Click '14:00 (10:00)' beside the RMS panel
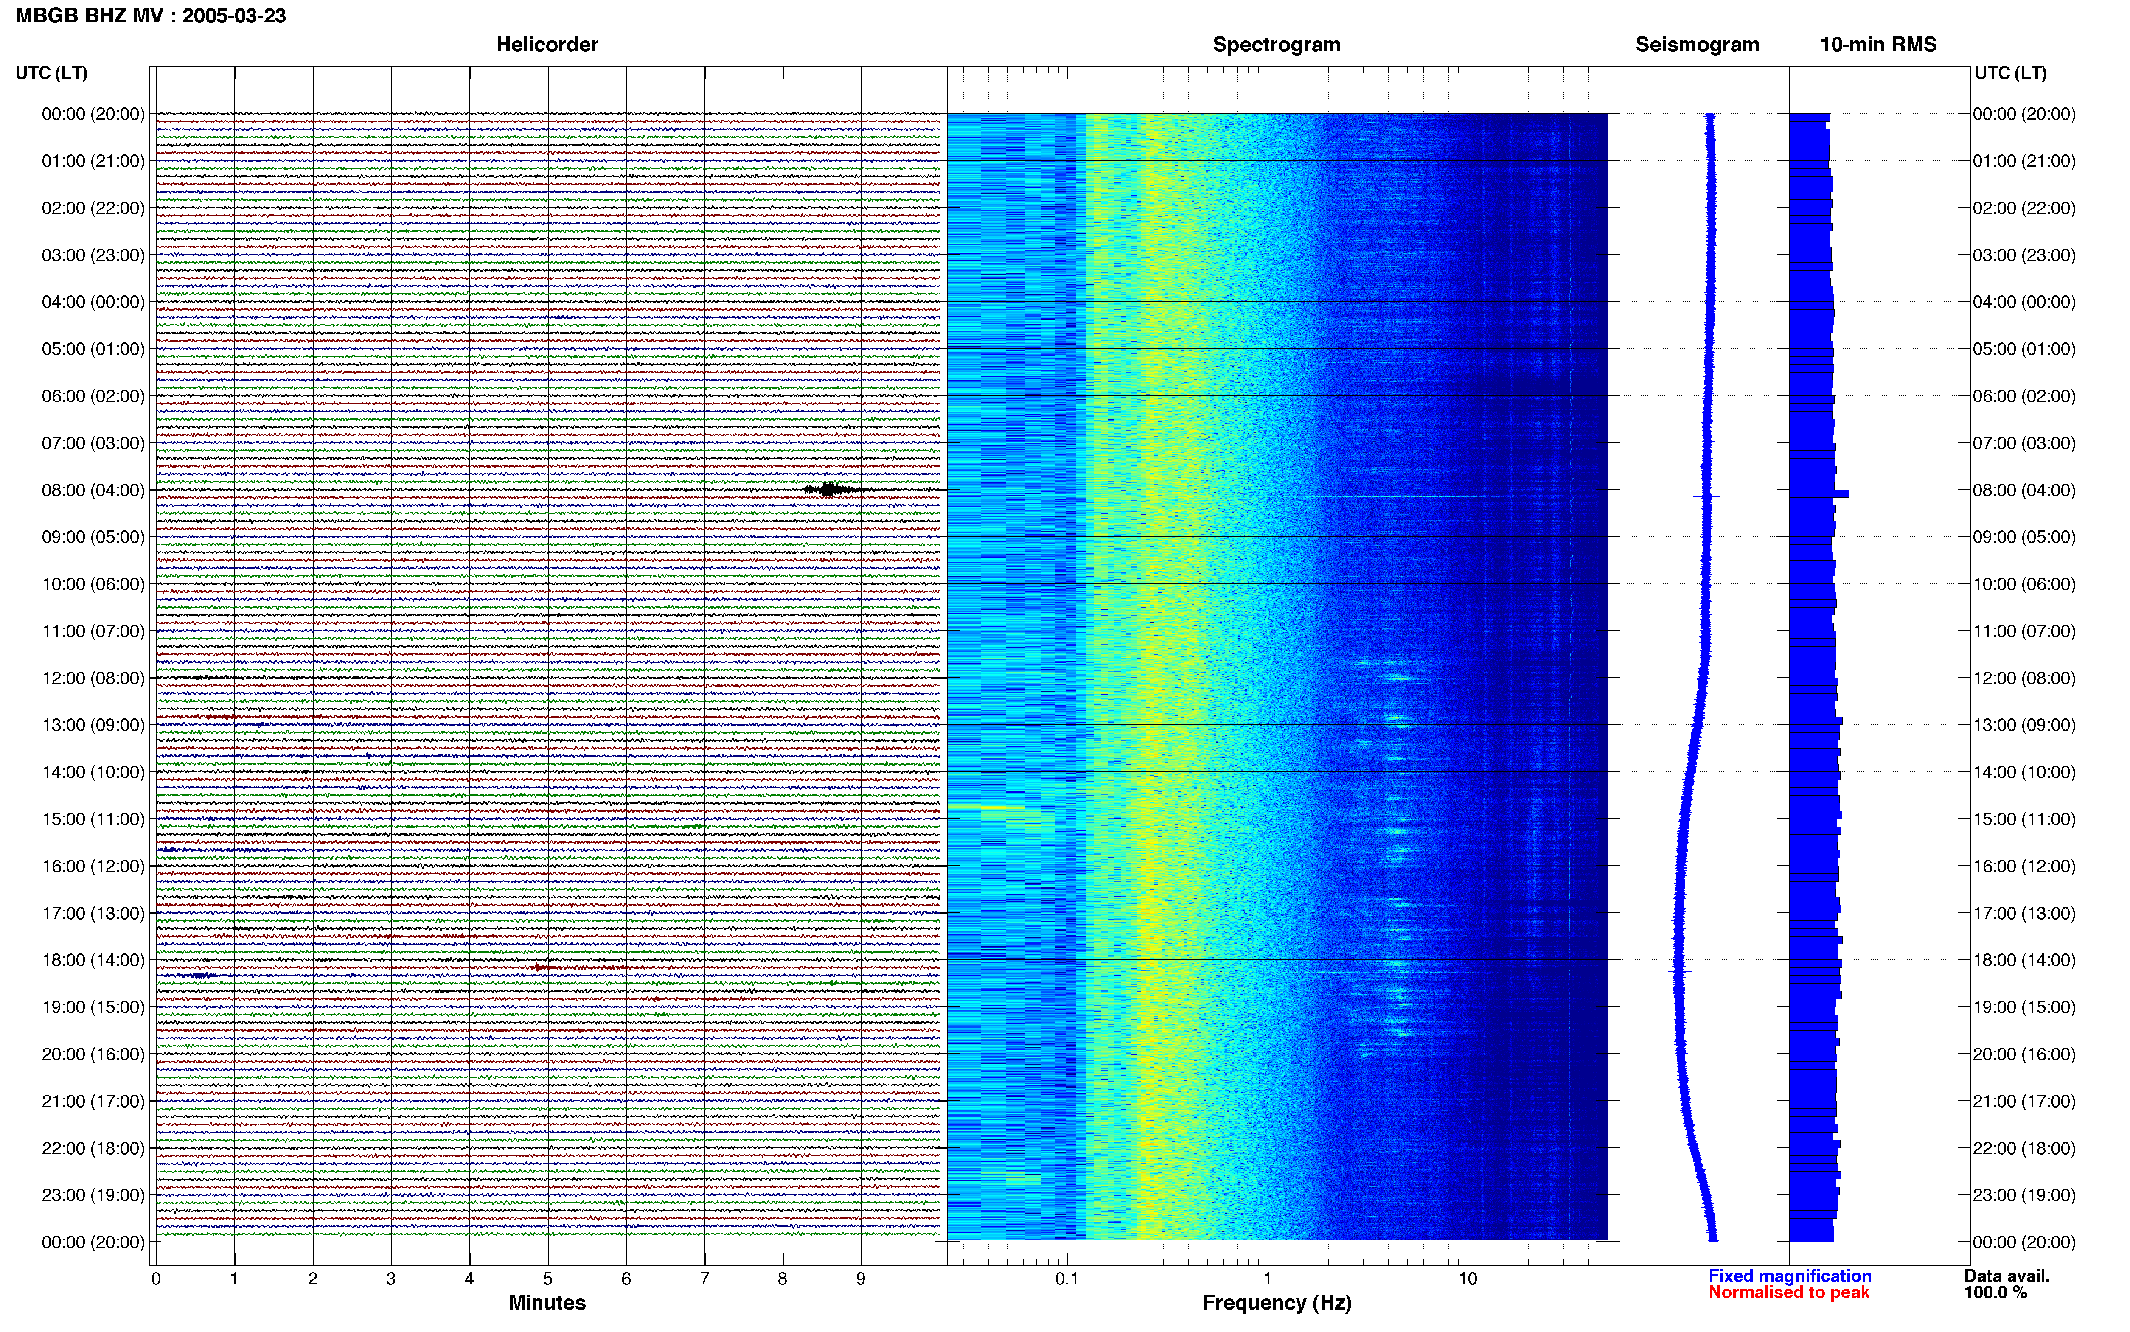This screenshot has width=2130, height=1332. coord(2024,773)
